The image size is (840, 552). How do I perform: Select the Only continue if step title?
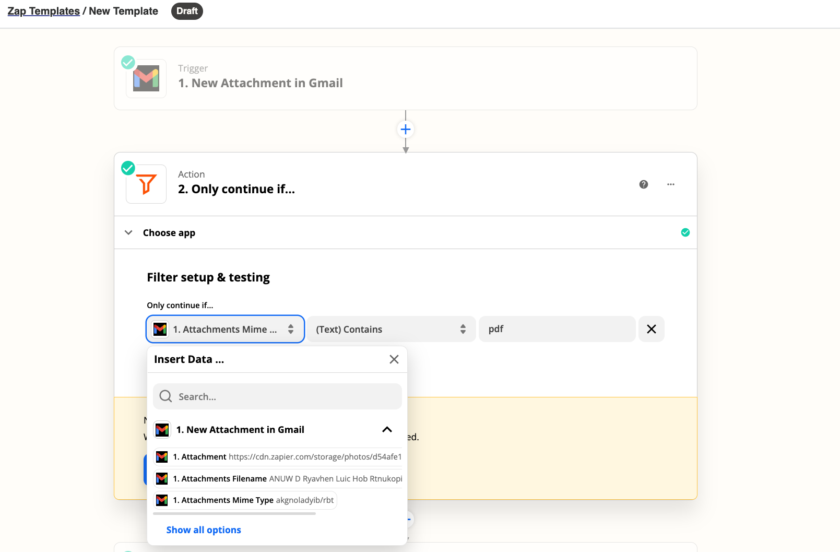236,189
